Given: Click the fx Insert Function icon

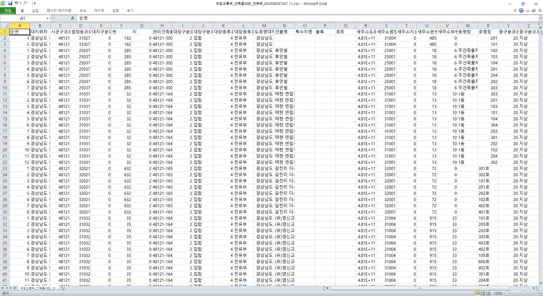Looking at the screenshot, I should tap(73, 18).
